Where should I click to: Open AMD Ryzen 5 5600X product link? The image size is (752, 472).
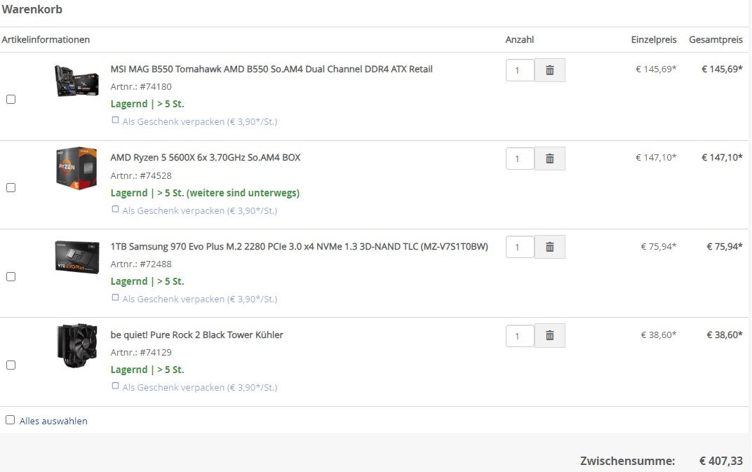(206, 157)
